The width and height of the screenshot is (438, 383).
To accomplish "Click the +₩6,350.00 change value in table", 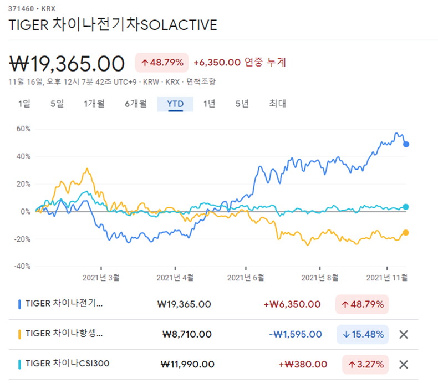I will tap(292, 304).
